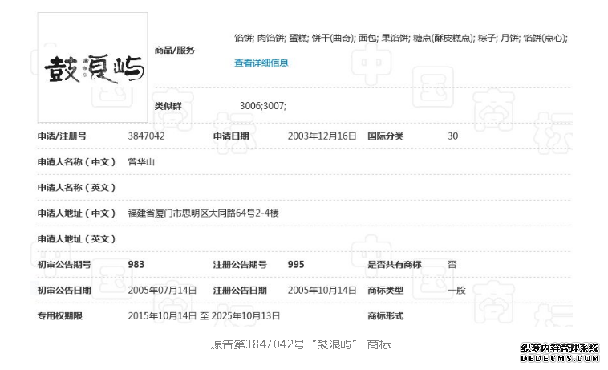Viewport: 608px width, 370px height.
Task: Click the similar group value 3006;3007;
Action: pos(263,105)
